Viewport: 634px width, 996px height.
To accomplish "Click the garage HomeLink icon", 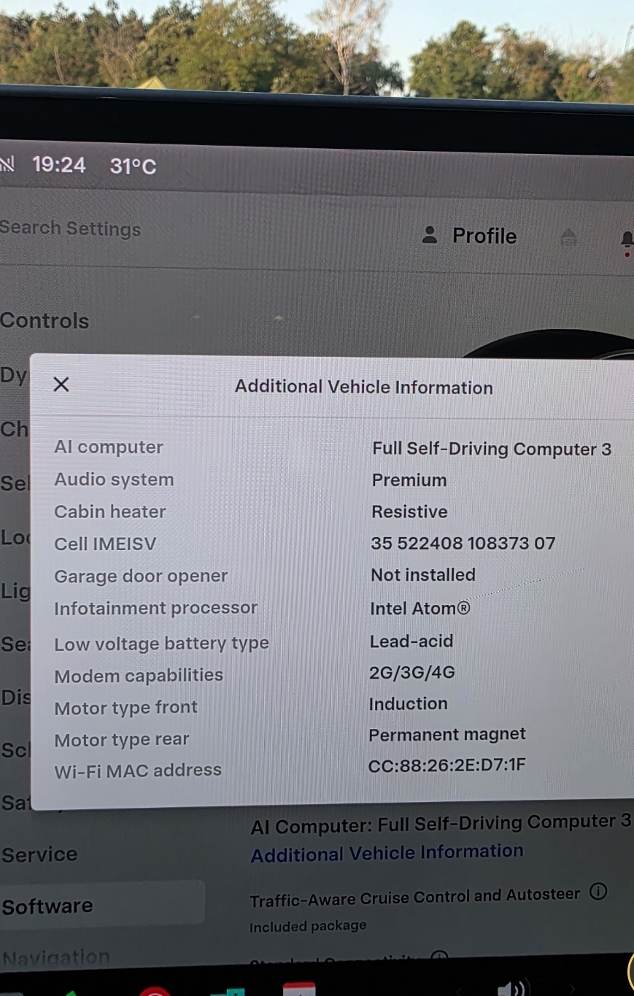I will 568,237.
